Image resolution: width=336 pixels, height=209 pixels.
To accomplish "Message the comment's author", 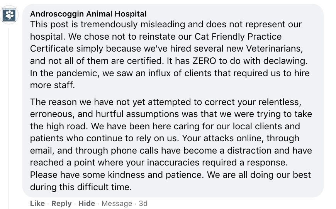I will click(x=117, y=204).
